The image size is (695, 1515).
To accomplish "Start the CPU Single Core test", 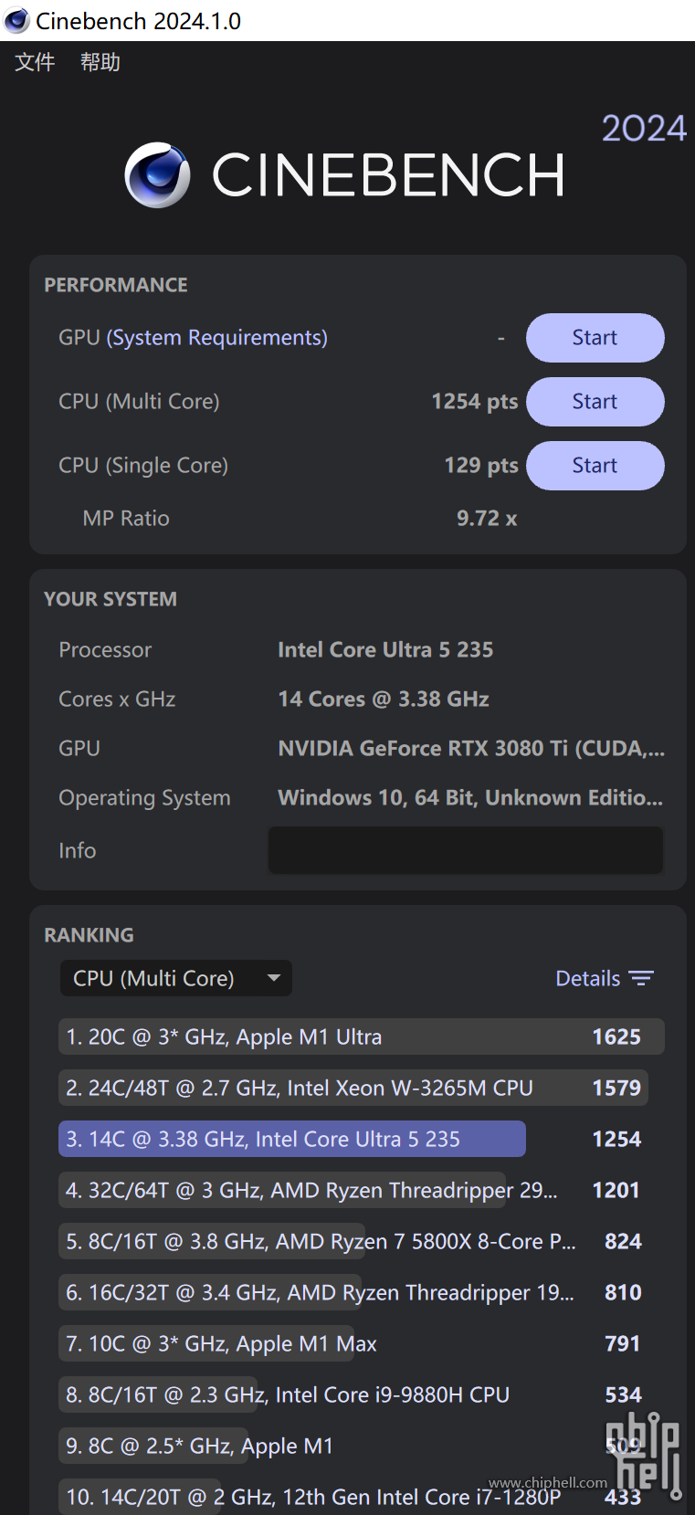I will pyautogui.click(x=595, y=466).
